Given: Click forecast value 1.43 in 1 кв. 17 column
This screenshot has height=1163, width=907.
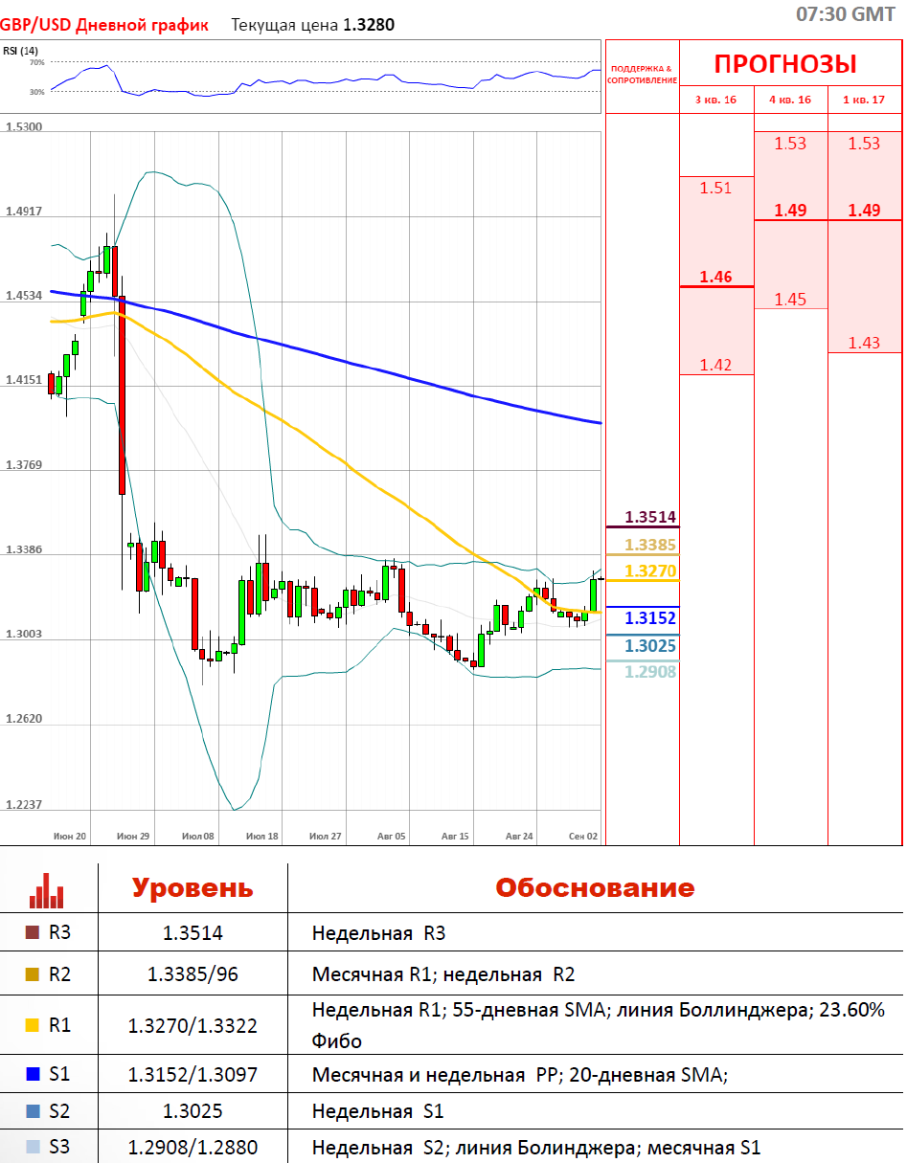Looking at the screenshot, I should [864, 343].
